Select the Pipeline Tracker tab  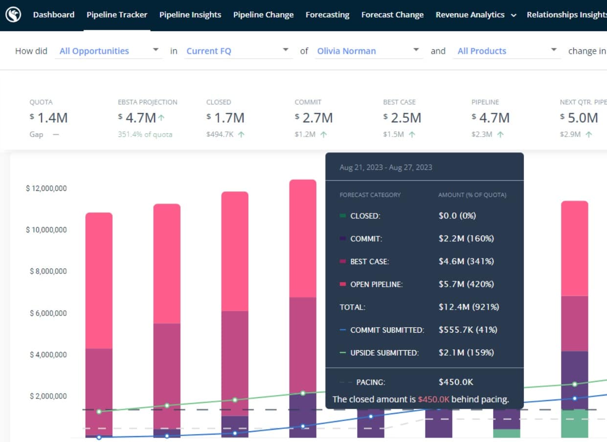(x=117, y=15)
